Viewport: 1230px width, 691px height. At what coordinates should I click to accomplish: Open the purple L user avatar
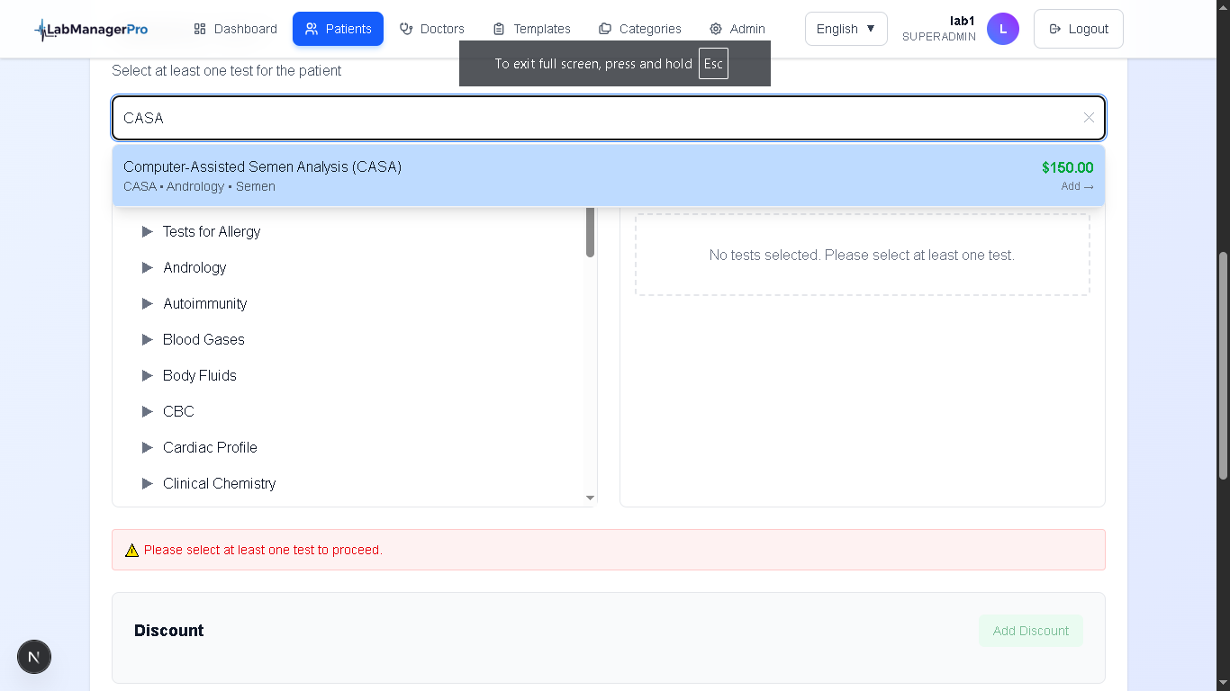1002,28
